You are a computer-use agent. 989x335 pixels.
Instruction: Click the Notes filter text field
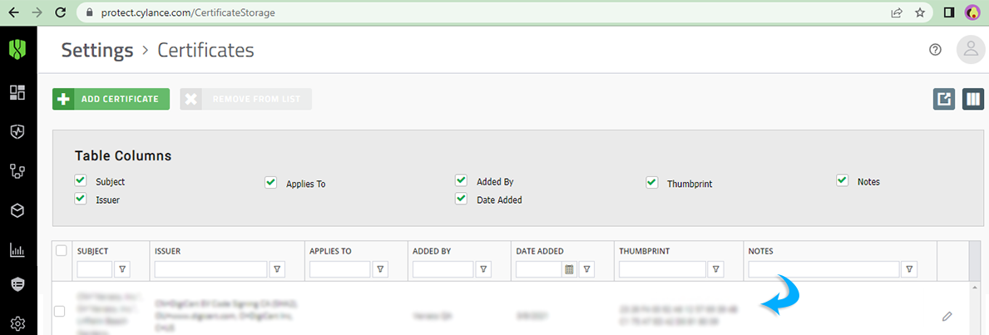point(823,269)
